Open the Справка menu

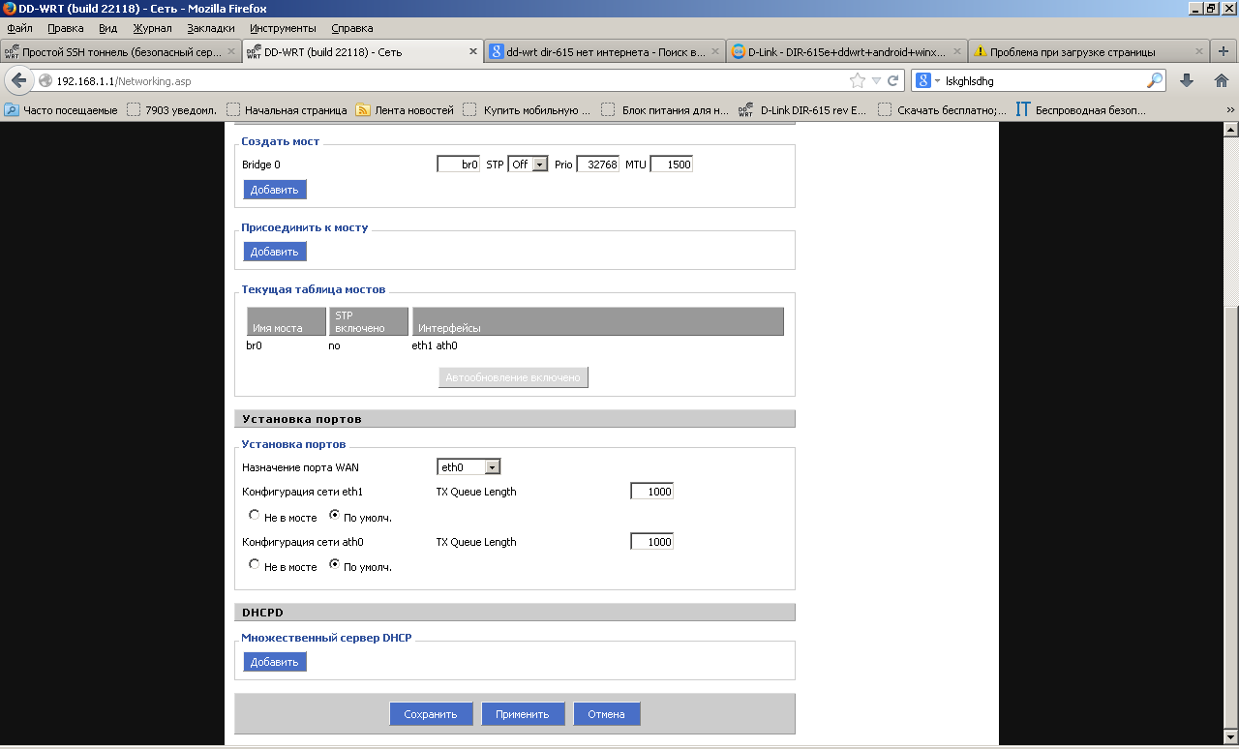click(x=351, y=28)
